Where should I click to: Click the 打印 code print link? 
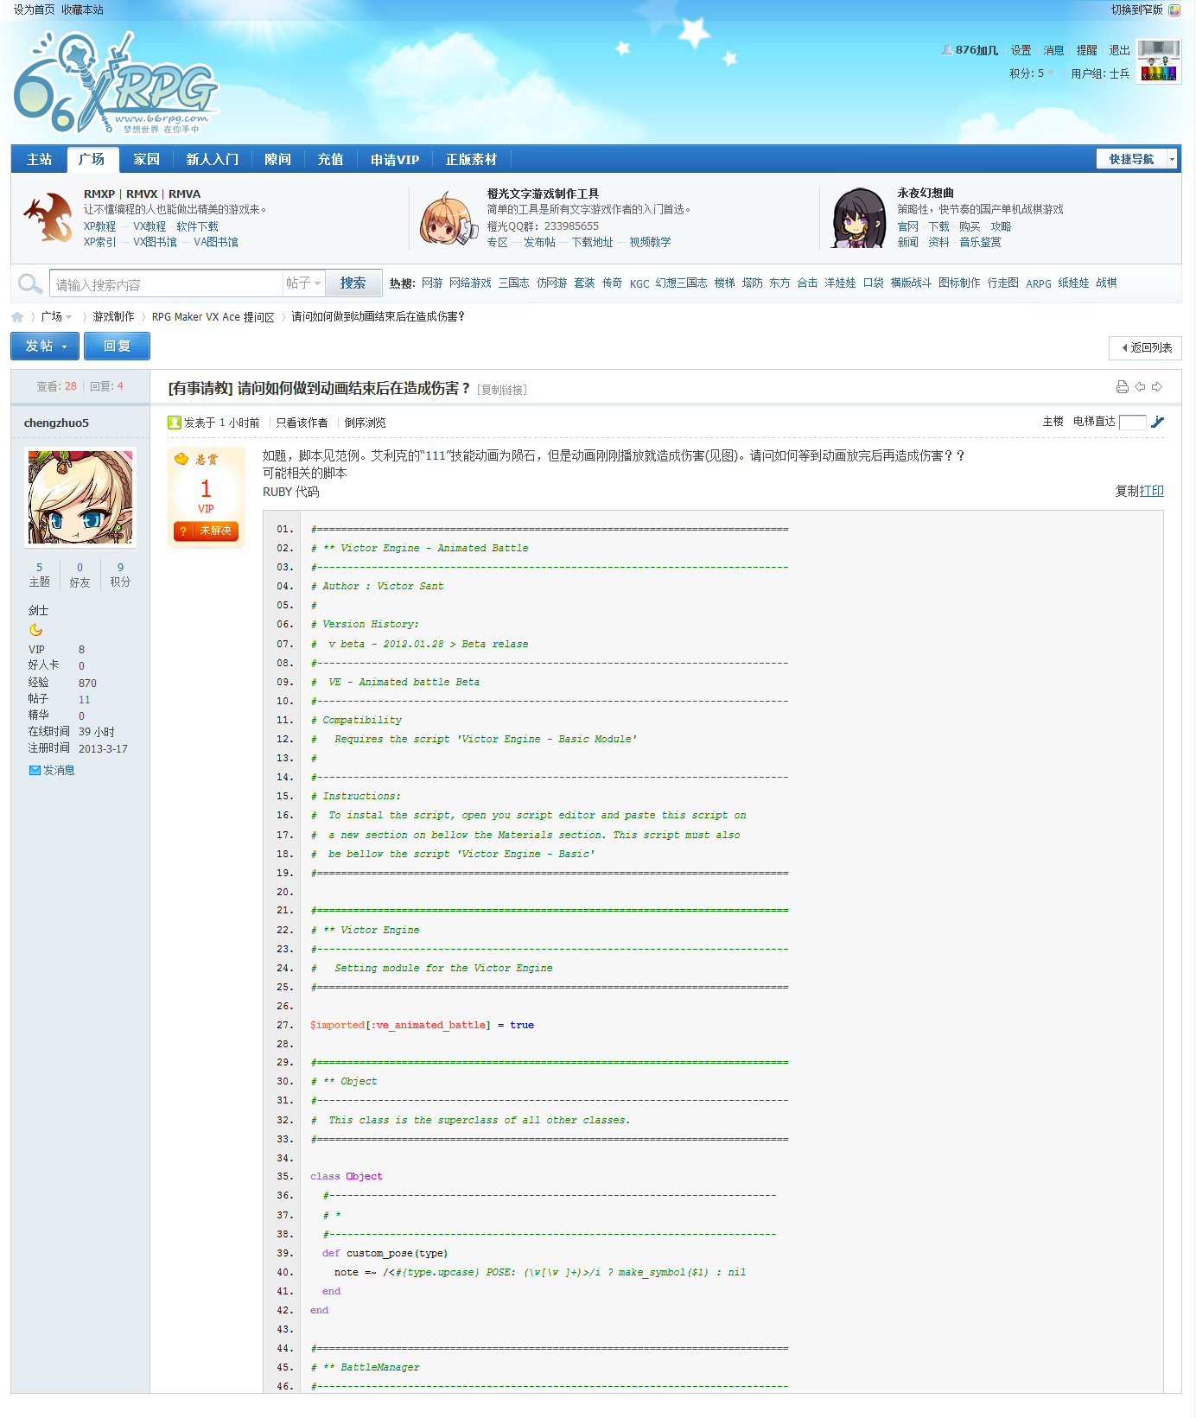1152,491
